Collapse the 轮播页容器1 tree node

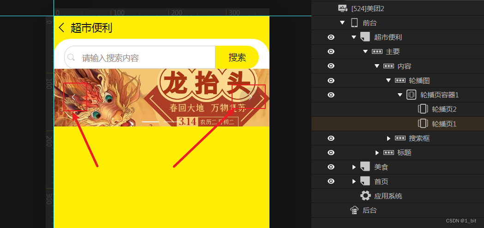coord(400,95)
